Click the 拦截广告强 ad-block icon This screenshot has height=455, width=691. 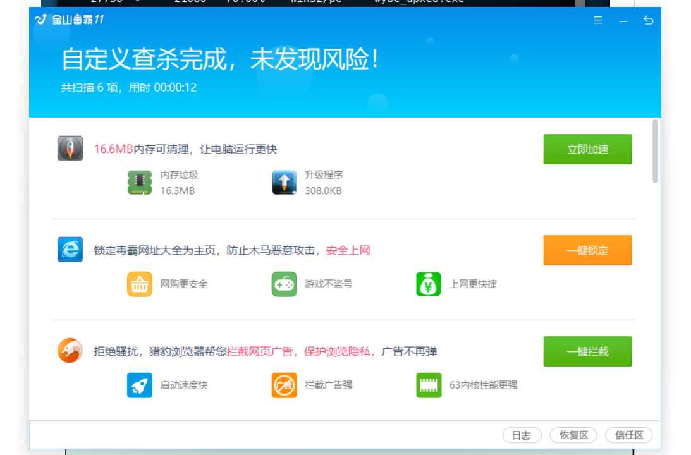pos(284,385)
